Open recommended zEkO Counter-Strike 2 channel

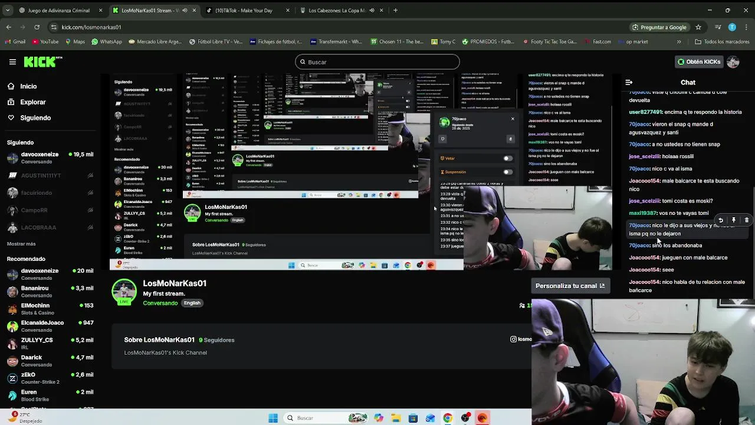tap(50, 378)
